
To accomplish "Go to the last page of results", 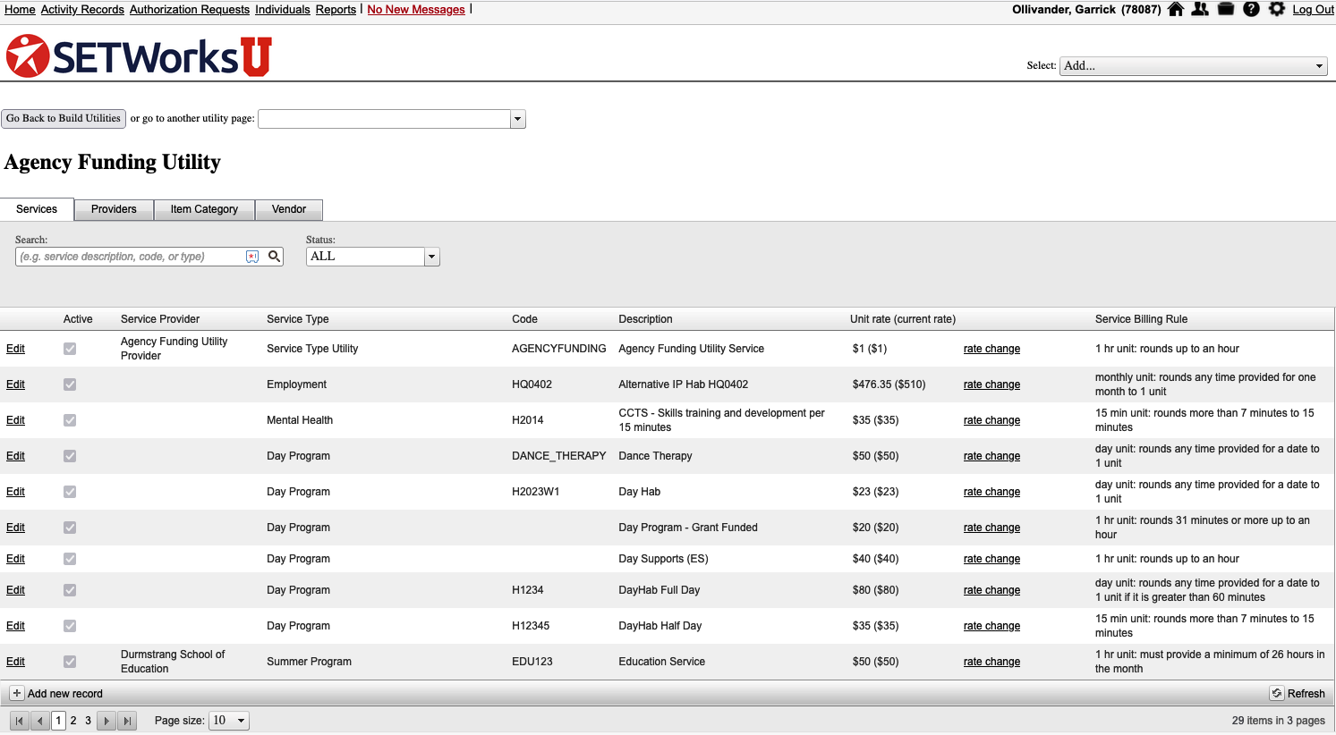I will click(127, 721).
